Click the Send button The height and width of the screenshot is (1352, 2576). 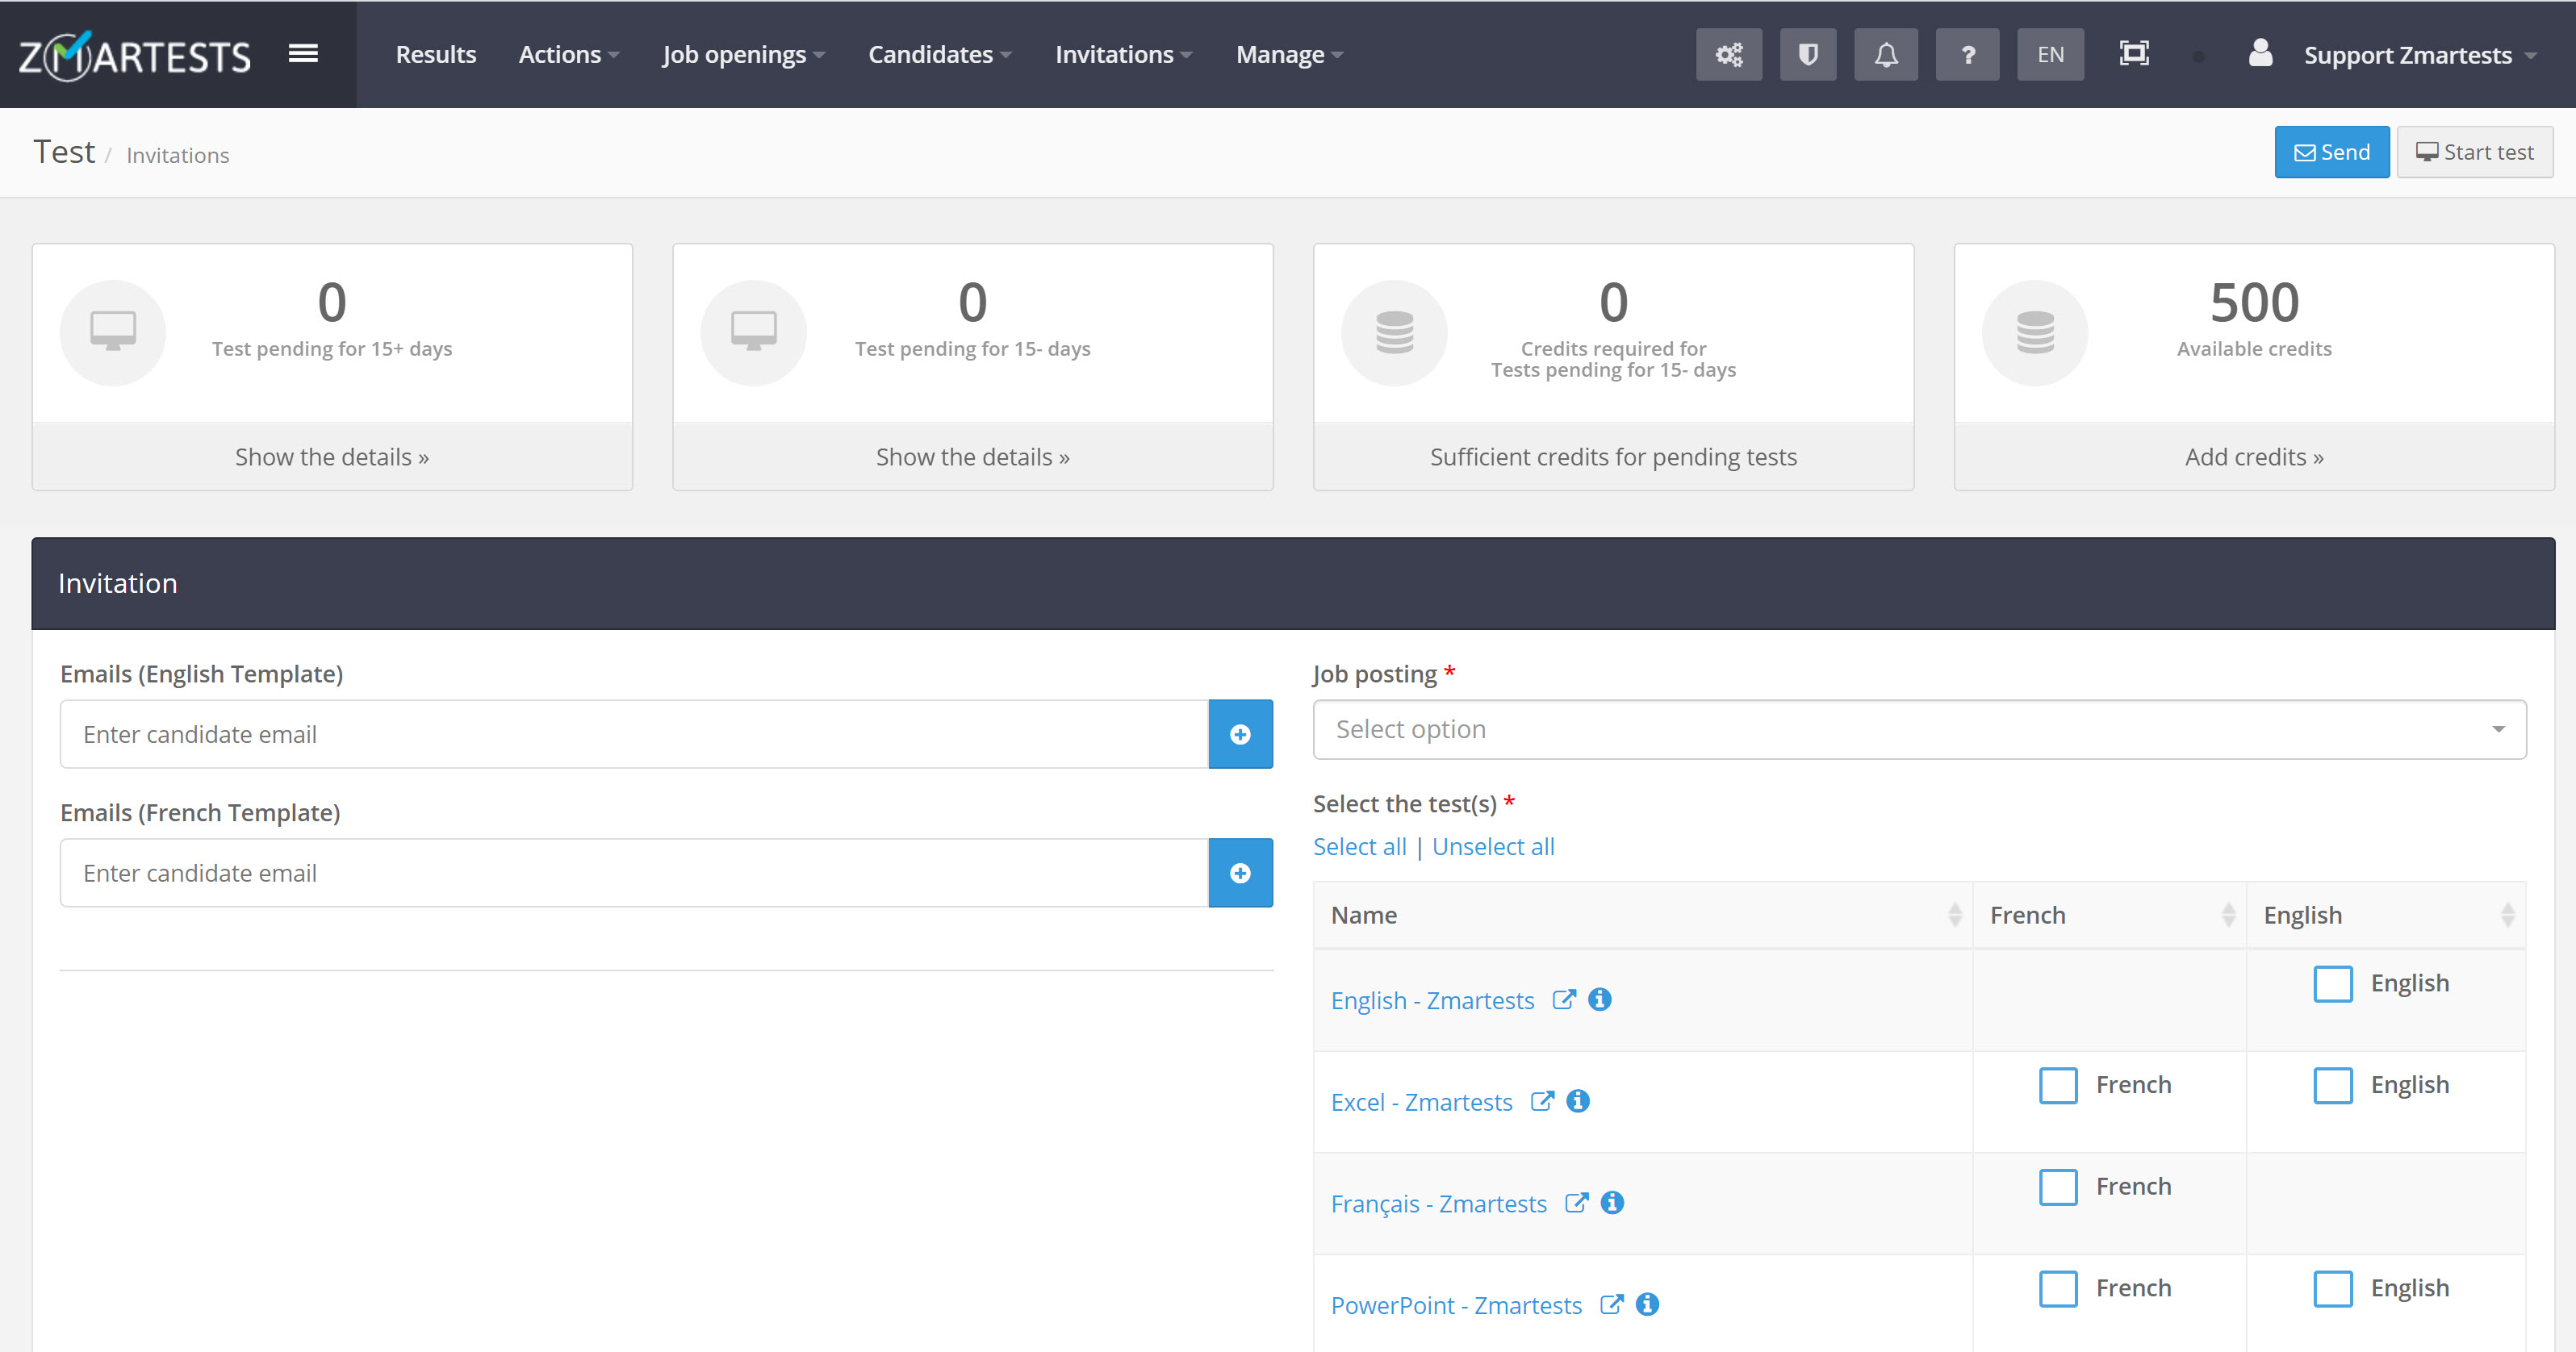(x=2332, y=152)
